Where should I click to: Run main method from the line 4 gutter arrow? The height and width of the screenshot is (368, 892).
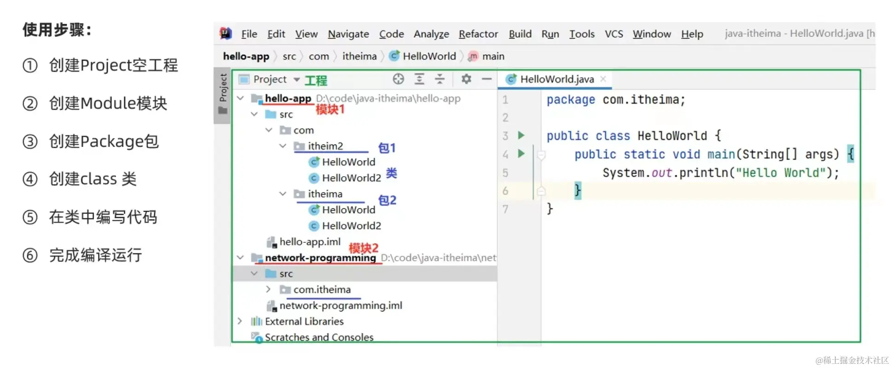coord(521,154)
